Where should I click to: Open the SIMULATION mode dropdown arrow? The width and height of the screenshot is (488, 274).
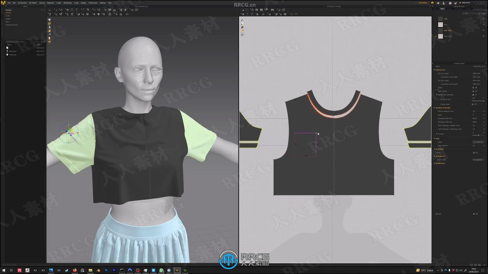tap(474, 3)
